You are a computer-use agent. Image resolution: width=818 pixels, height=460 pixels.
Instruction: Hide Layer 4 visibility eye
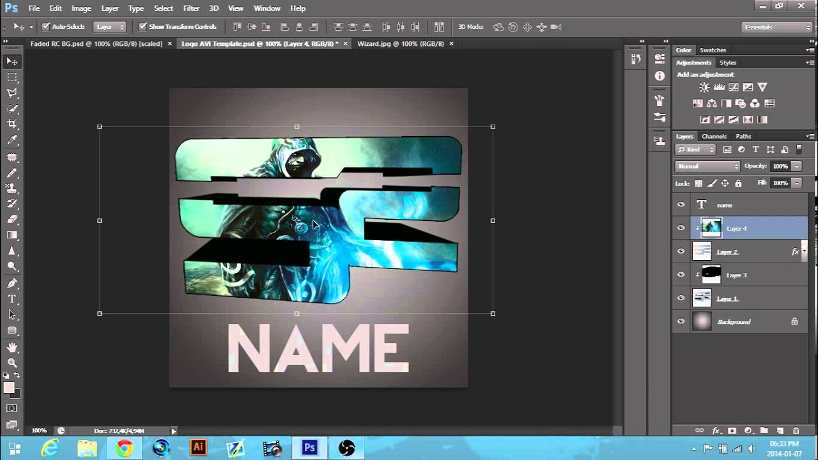pos(681,228)
